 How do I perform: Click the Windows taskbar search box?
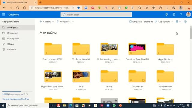pyautogui.click(x=28, y=105)
